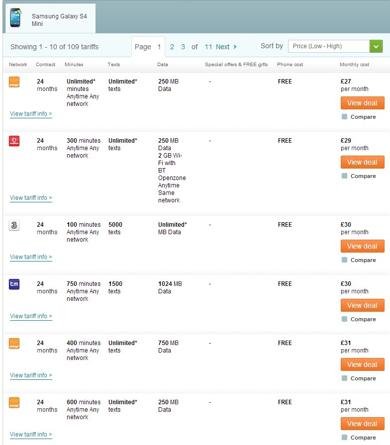This screenshot has height=445, width=390.
Task: View deal for £29 Vodafone tariff
Action: click(363, 162)
